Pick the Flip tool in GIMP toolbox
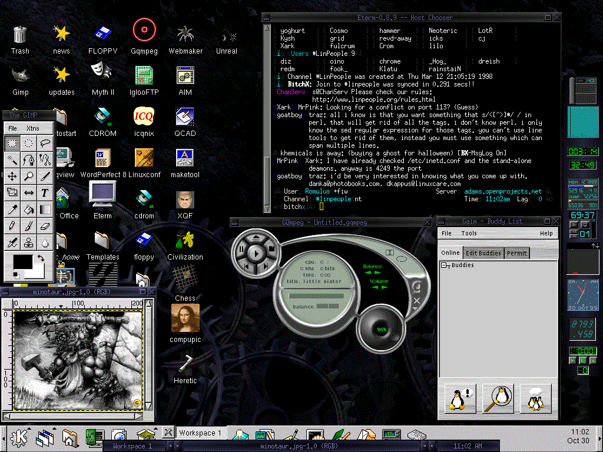This screenshot has width=603, height=452. 28,192
